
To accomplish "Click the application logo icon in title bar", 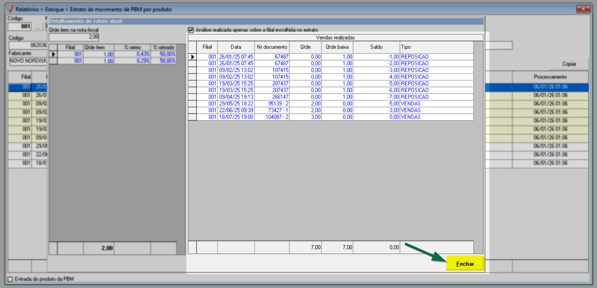I will 10,9.
